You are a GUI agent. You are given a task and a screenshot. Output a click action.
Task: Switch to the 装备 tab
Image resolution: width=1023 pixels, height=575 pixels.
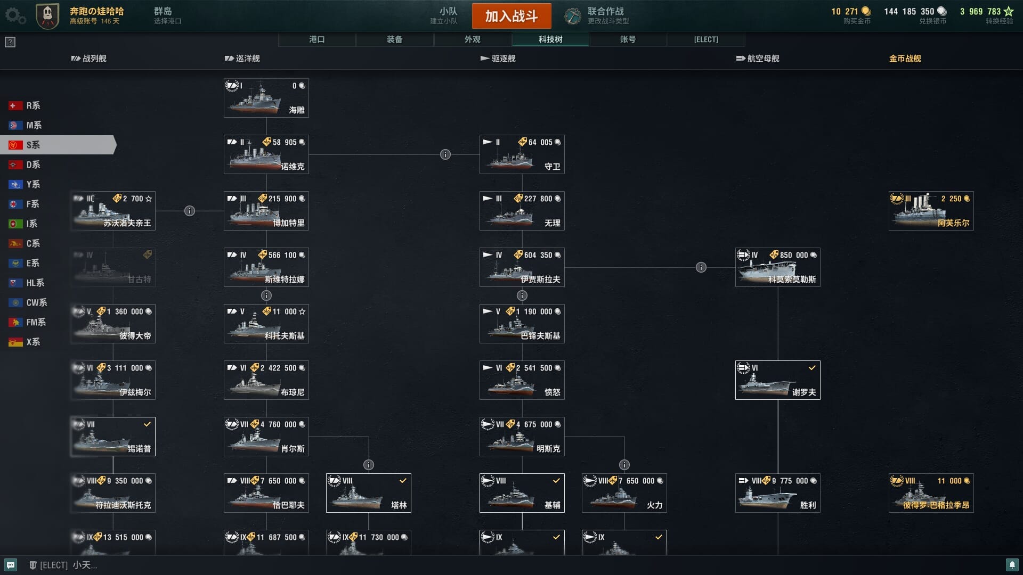pyautogui.click(x=395, y=39)
